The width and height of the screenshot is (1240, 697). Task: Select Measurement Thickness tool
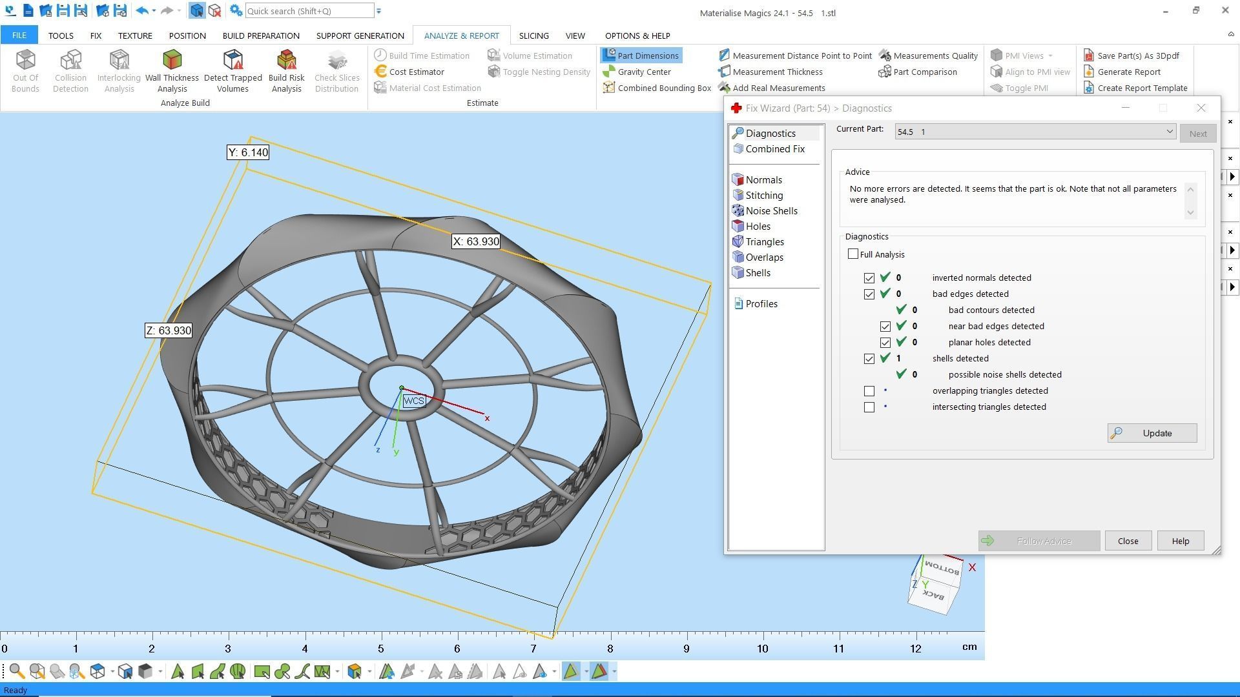click(777, 72)
